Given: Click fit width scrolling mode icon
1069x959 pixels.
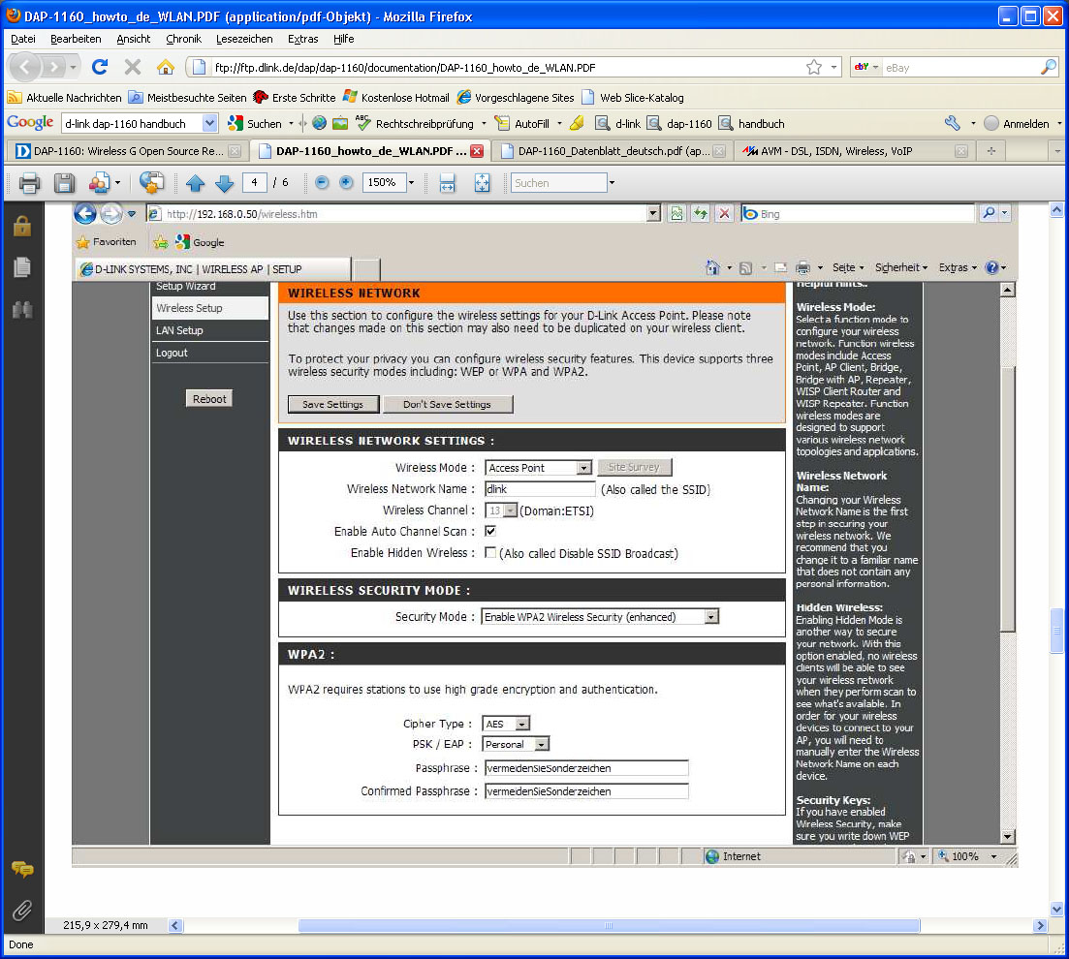Looking at the screenshot, I should pyautogui.click(x=447, y=183).
